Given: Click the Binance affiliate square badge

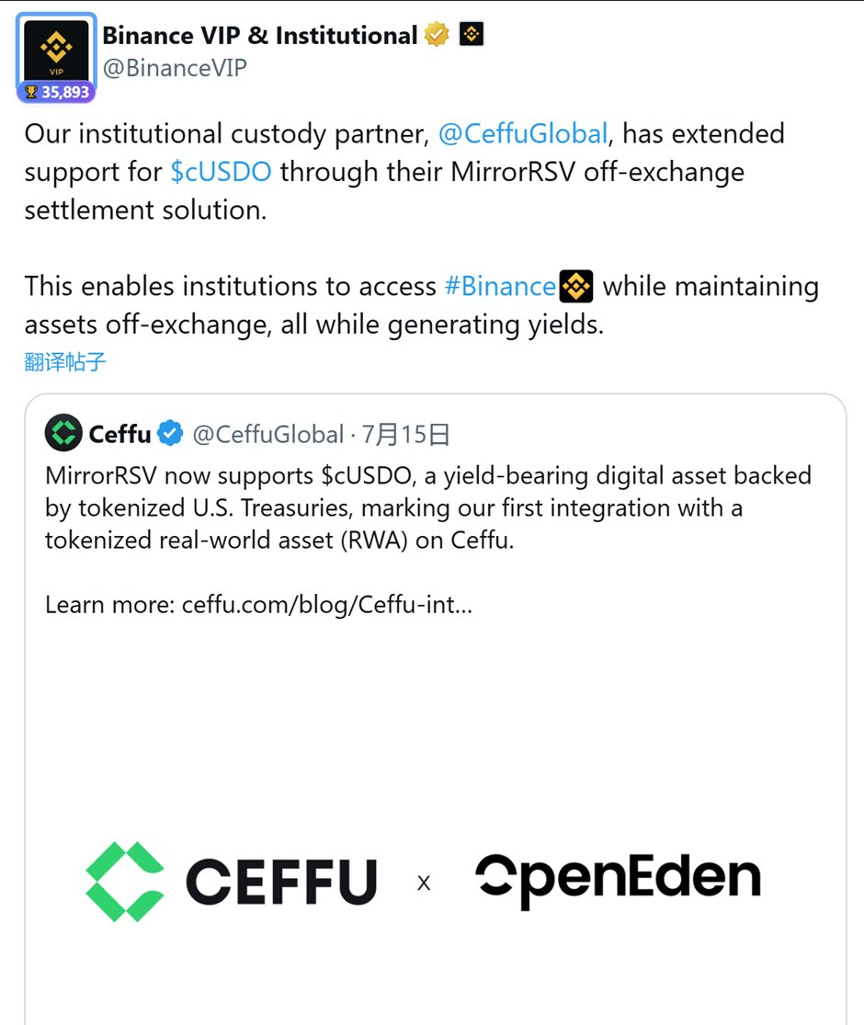Looking at the screenshot, I should click(x=471, y=35).
